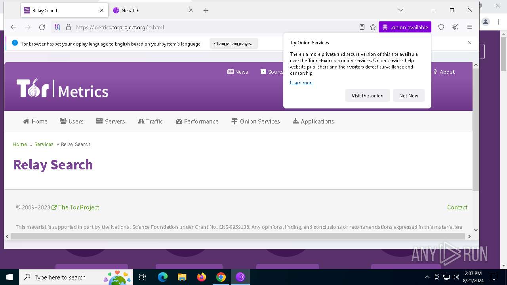Open Learn more link in popup
The width and height of the screenshot is (507, 285).
pyautogui.click(x=302, y=83)
